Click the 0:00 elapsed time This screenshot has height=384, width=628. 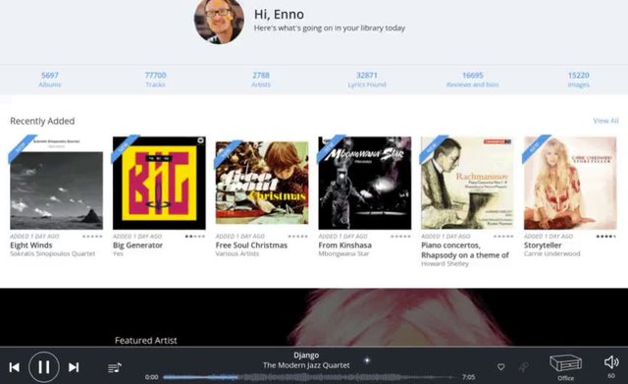coord(152,377)
